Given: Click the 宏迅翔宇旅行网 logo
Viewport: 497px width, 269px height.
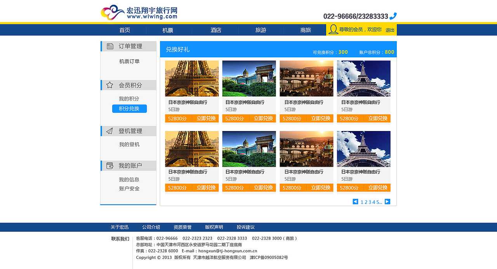Looking at the screenshot, I should click(x=139, y=12).
